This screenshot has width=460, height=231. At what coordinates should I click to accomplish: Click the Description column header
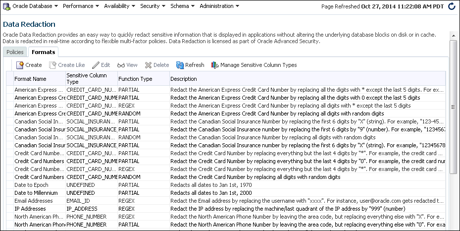pyautogui.click(x=307, y=79)
